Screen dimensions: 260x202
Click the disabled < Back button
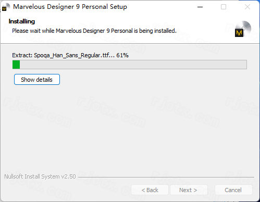point(150,190)
